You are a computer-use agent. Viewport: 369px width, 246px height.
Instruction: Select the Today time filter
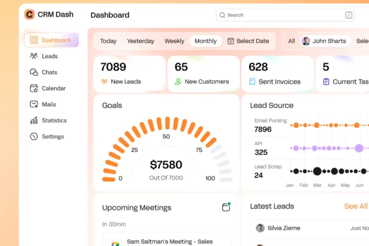tap(108, 41)
